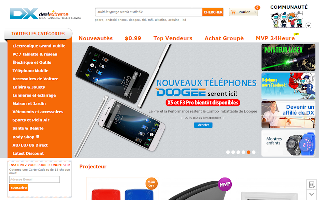Click the shopping cart icon

coord(233,12)
